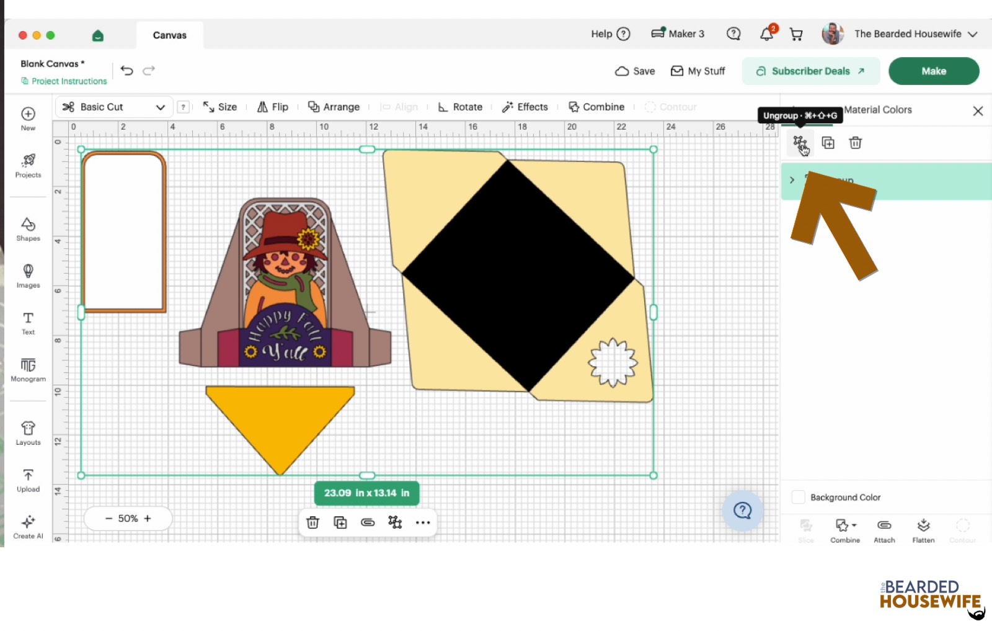Image resolution: width=992 pixels, height=631 pixels.
Task: Duplicate selection using canvas floating toolbar
Action: [x=340, y=522]
